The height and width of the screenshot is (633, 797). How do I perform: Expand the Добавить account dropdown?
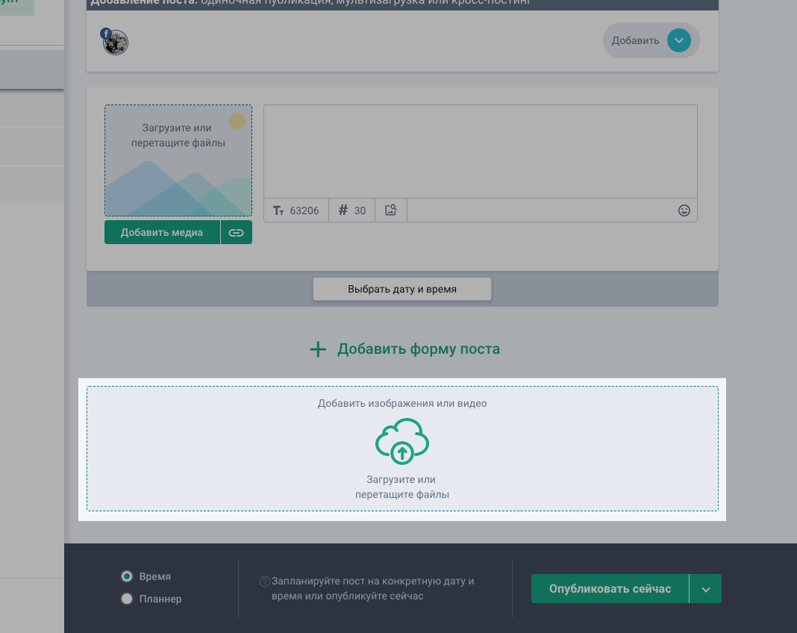678,40
